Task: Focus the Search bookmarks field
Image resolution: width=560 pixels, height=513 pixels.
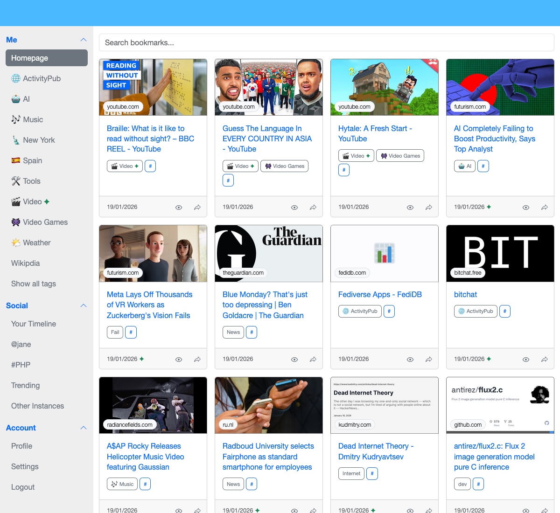Action: tap(326, 42)
